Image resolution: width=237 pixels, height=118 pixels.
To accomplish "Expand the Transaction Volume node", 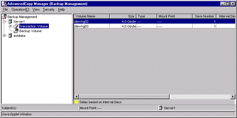I will (x=10, y=26).
